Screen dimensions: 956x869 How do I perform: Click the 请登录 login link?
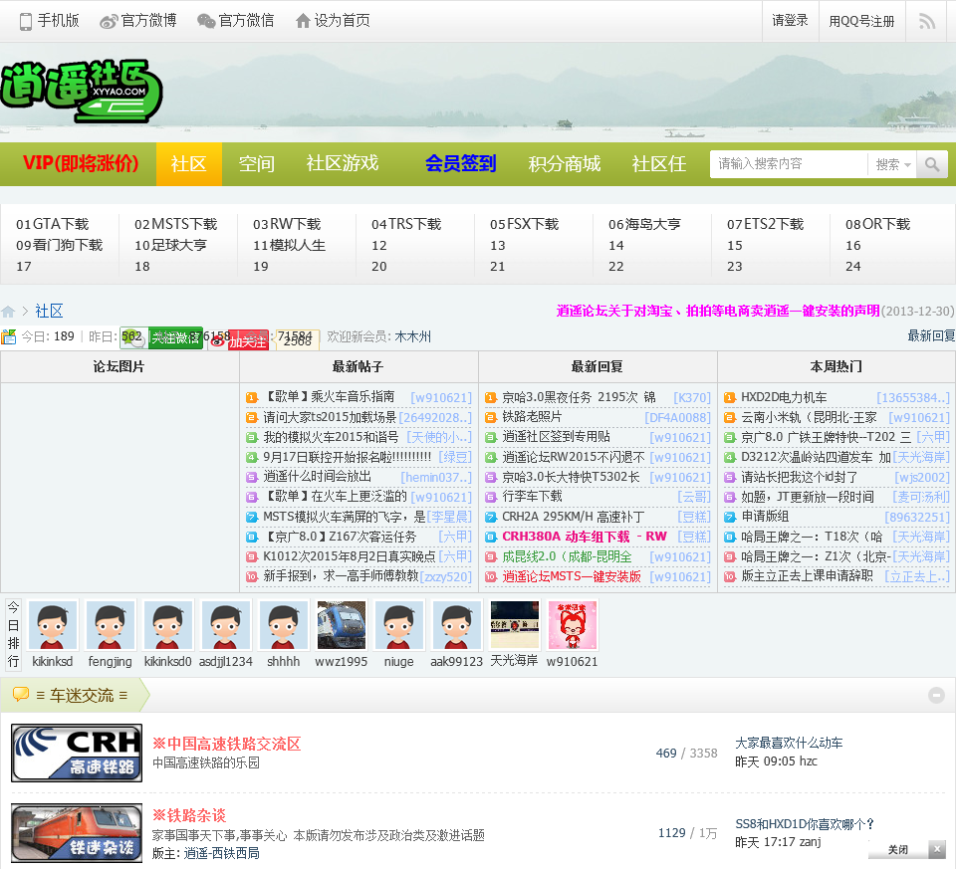click(790, 21)
